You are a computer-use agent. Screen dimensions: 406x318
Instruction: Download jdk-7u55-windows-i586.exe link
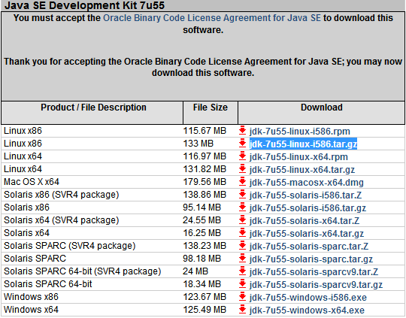[x=308, y=297]
